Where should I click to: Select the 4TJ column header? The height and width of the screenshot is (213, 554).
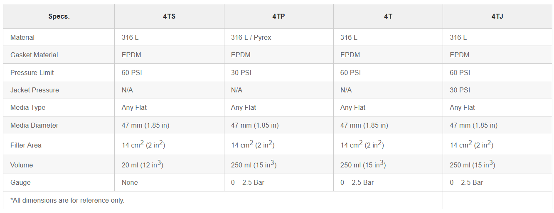pyautogui.click(x=497, y=17)
